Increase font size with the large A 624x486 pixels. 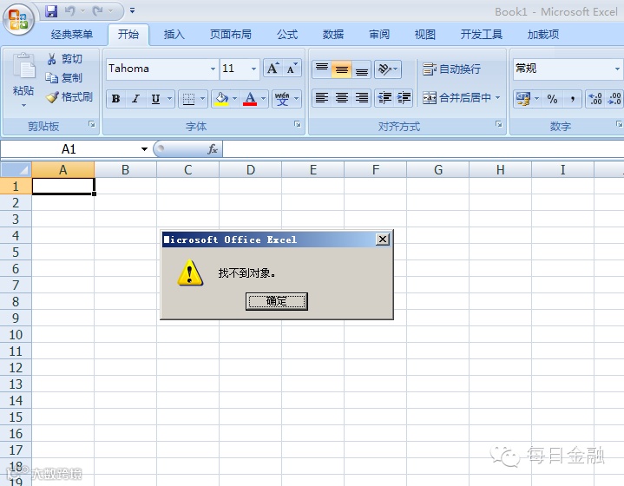click(273, 69)
